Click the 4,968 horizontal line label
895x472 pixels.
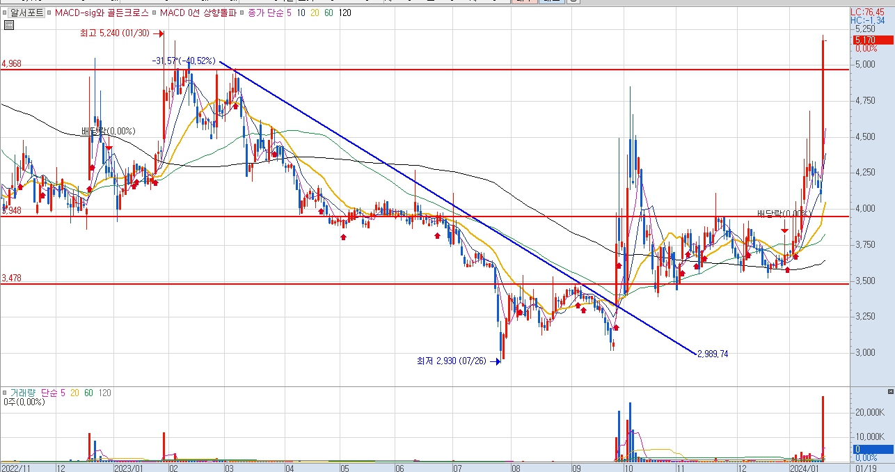pos(12,64)
